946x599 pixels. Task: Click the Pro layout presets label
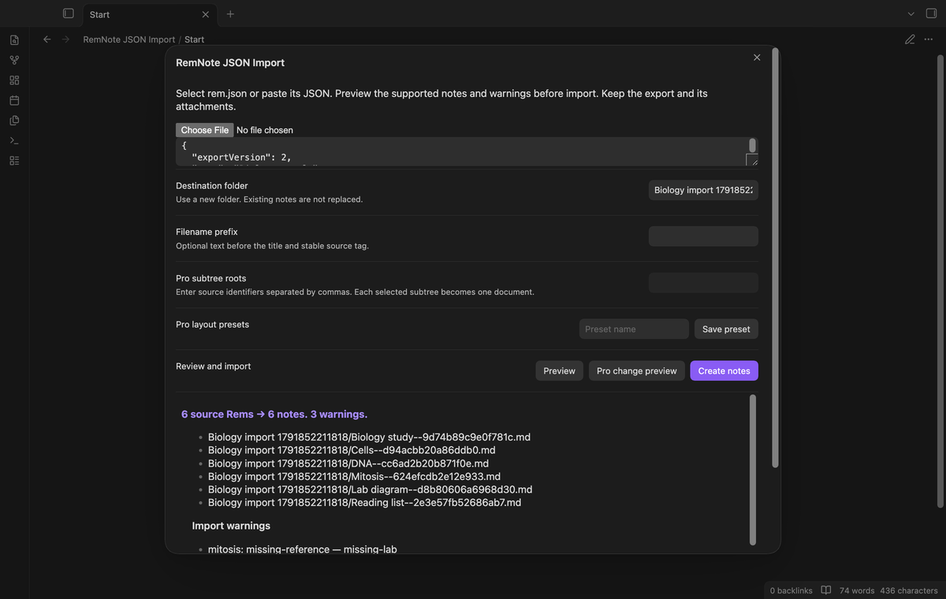[x=212, y=325]
